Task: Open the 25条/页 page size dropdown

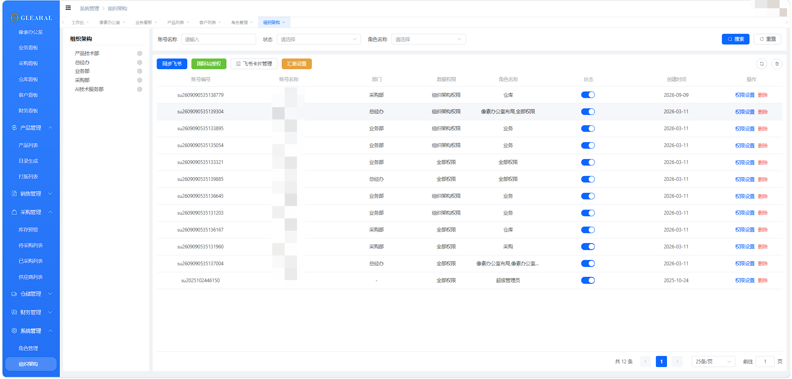Action: 714,362
